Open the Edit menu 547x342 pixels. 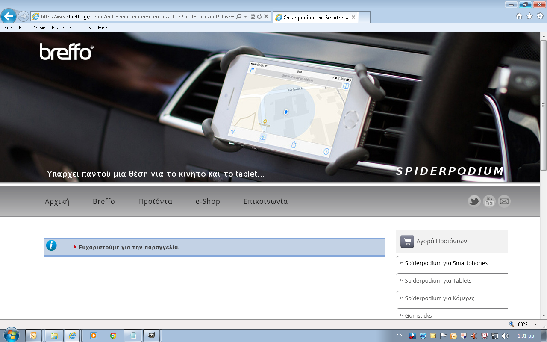(x=23, y=28)
